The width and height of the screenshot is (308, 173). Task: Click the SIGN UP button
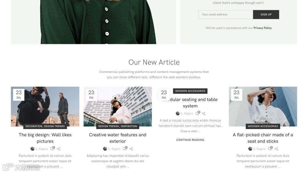266,15
